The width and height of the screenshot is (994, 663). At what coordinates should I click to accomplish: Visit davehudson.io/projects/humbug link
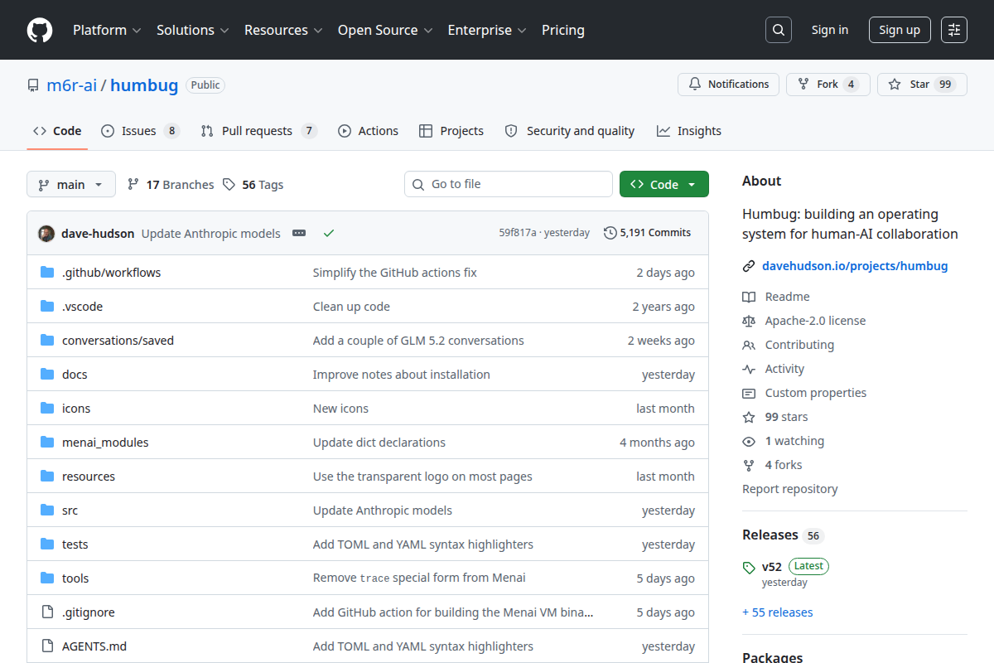(855, 266)
